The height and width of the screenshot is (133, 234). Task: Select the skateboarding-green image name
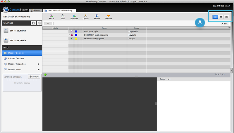94,38
